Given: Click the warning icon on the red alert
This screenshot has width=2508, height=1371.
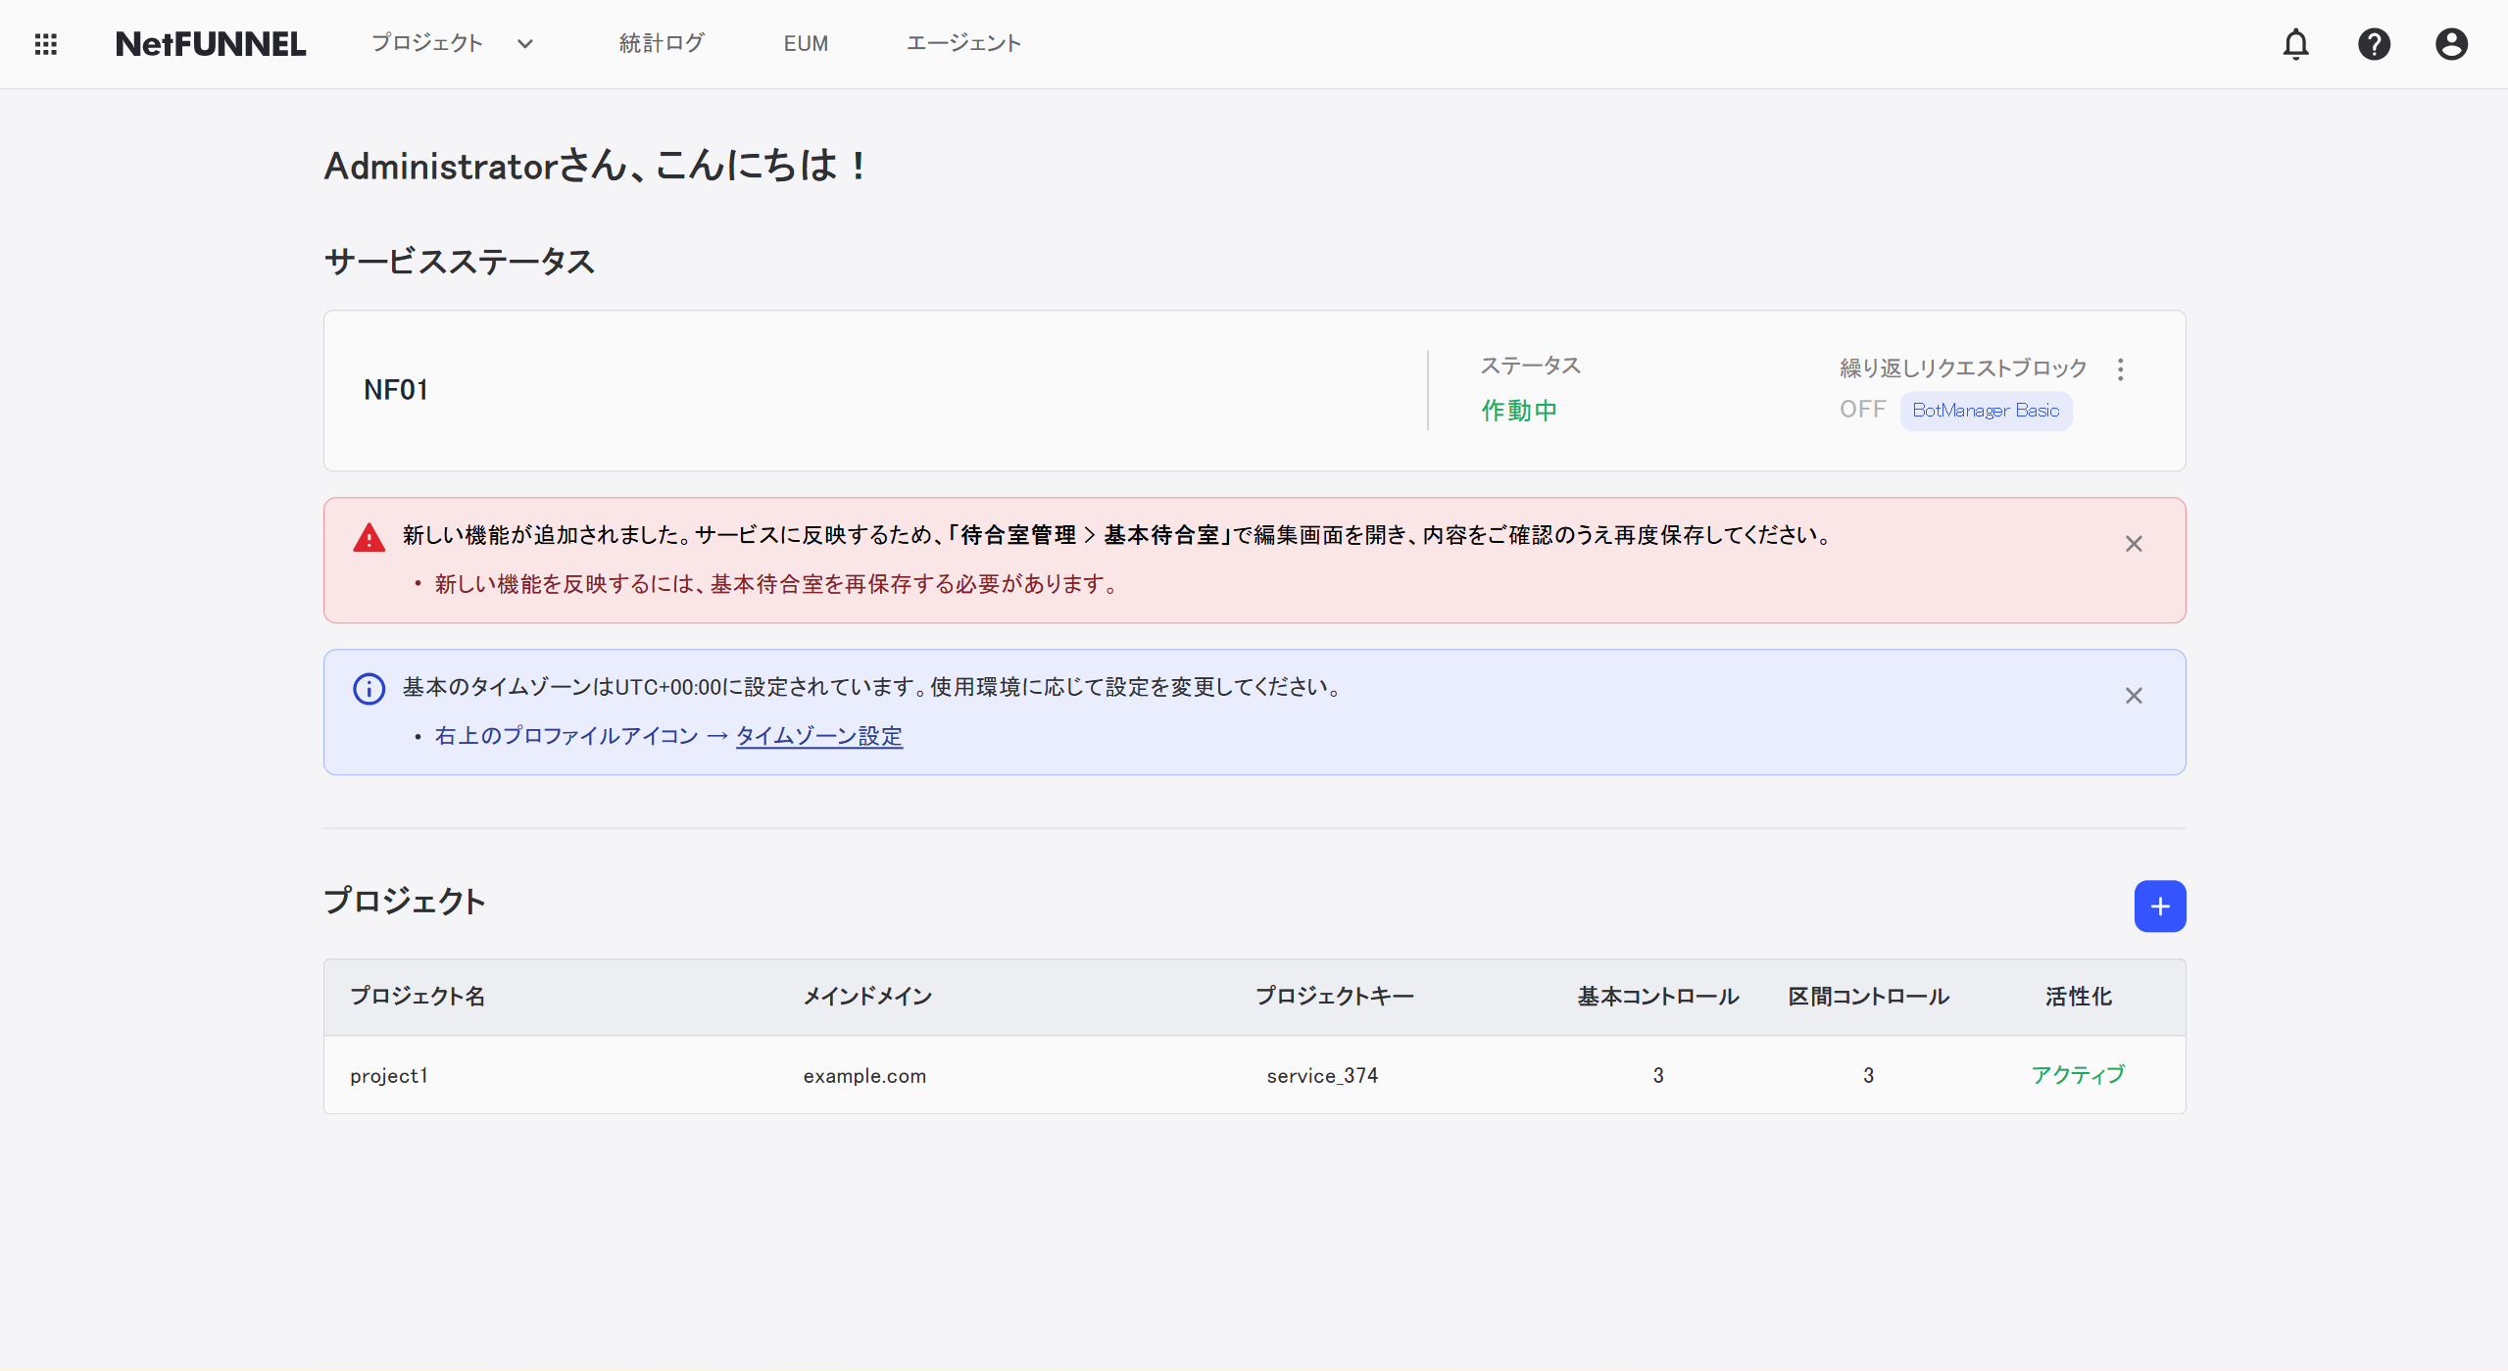Looking at the screenshot, I should [368, 536].
